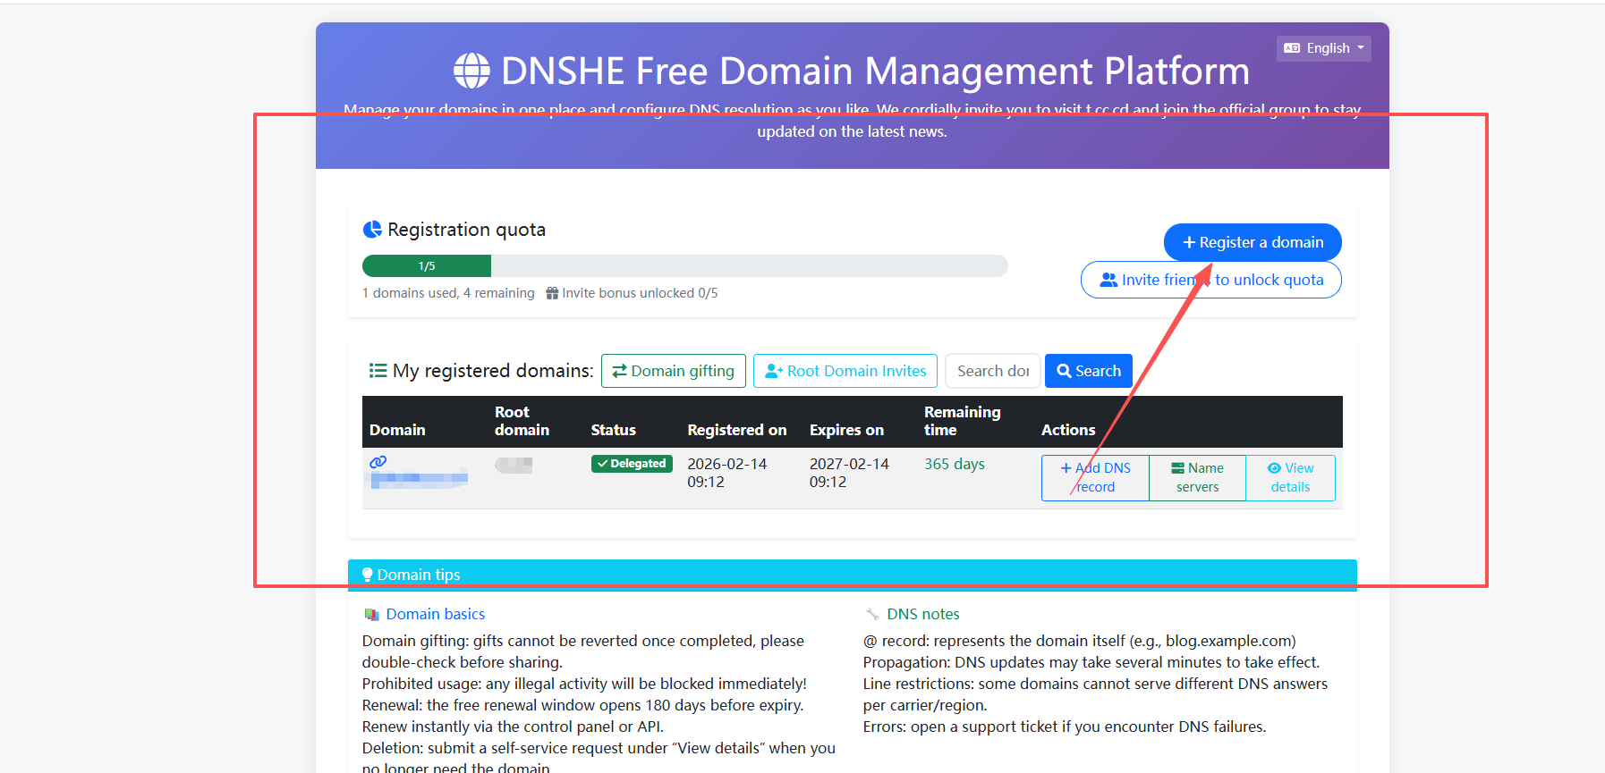Click the Register a domain button
This screenshot has height=773, width=1605.
(x=1252, y=242)
